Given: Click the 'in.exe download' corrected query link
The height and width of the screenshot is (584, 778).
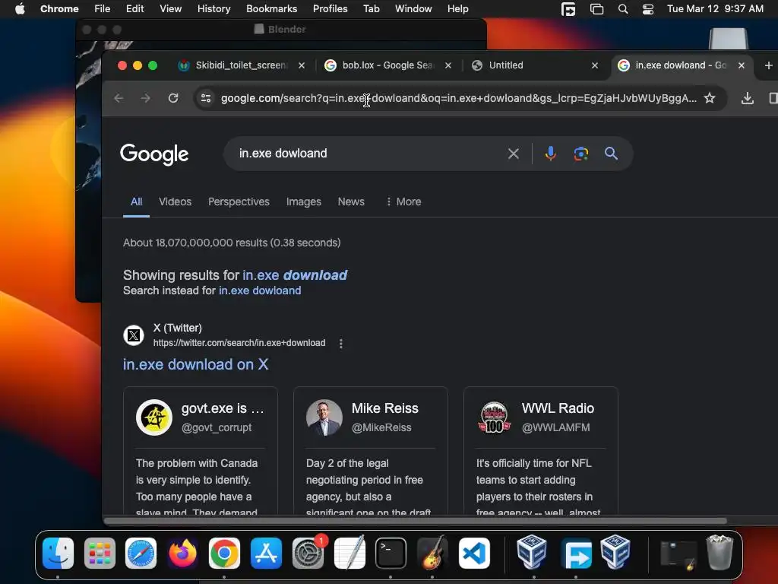Looking at the screenshot, I should pyautogui.click(x=295, y=275).
